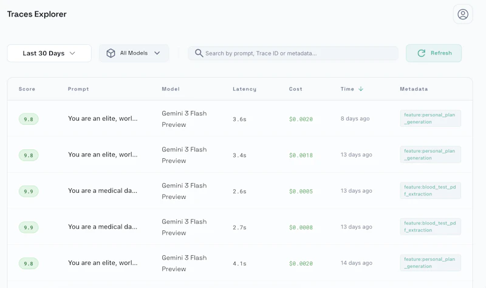486x288 pixels.
Task: Click latency value 2.7s
Action: pos(239,227)
